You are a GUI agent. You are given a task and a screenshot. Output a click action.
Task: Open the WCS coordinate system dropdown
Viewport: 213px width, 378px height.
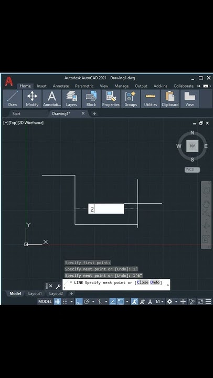193,170
